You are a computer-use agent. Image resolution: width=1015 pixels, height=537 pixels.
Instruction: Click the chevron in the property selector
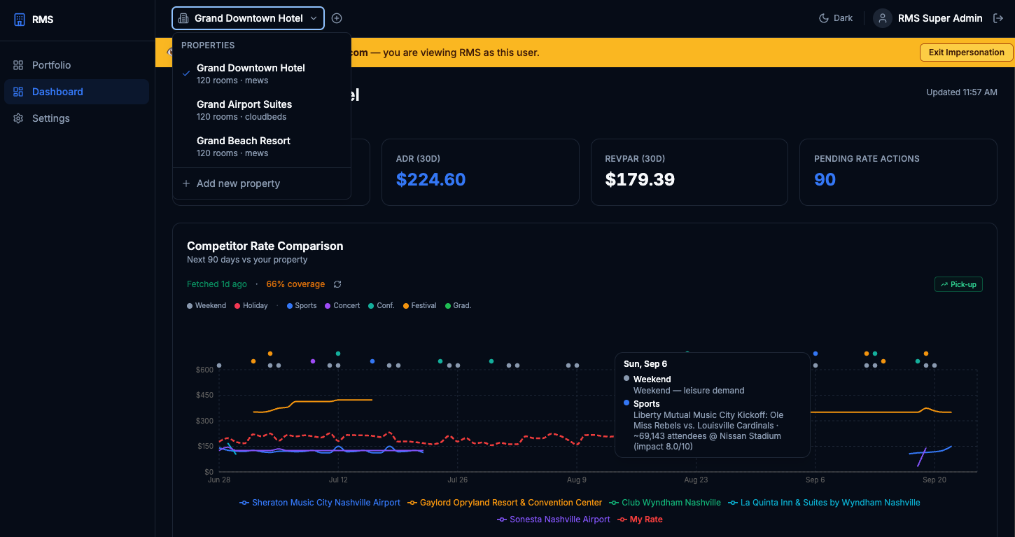point(314,18)
